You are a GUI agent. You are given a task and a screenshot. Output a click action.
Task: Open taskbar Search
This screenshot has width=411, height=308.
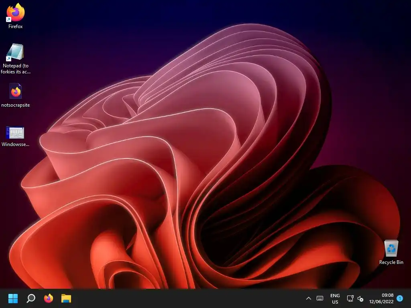(31, 298)
